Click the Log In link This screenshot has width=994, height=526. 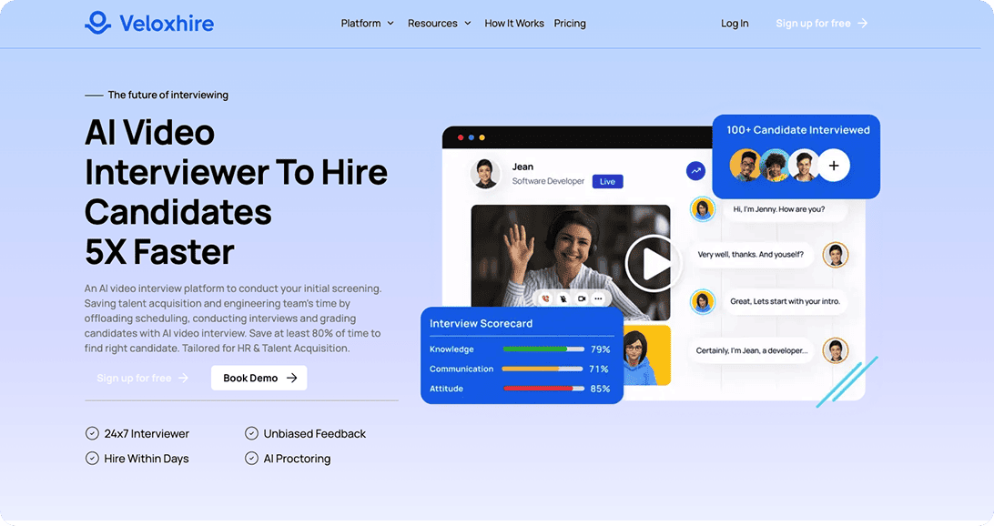point(735,24)
